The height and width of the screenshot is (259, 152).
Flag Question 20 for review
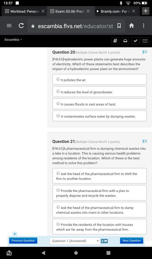coord(145,52)
